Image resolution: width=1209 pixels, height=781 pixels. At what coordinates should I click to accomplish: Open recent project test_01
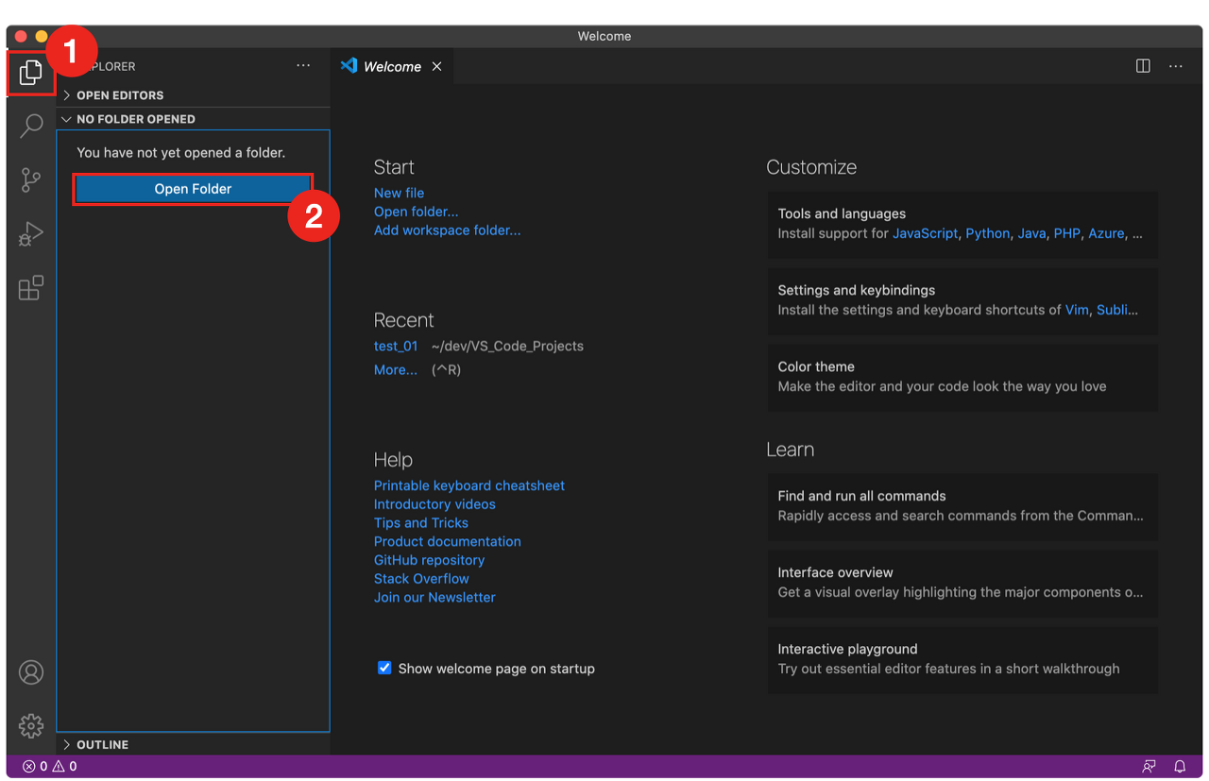pyautogui.click(x=396, y=346)
